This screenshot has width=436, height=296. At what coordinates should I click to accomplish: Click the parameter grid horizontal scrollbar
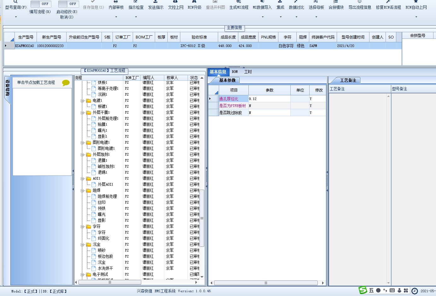click(x=266, y=283)
